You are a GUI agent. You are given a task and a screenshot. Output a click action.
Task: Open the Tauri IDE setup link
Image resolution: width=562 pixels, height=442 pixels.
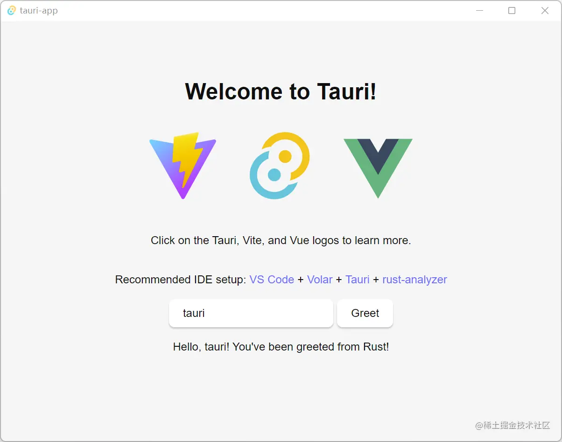coord(357,279)
